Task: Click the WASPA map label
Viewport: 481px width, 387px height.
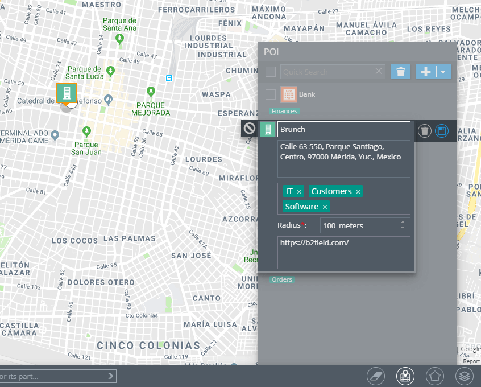Action: tap(216, 94)
